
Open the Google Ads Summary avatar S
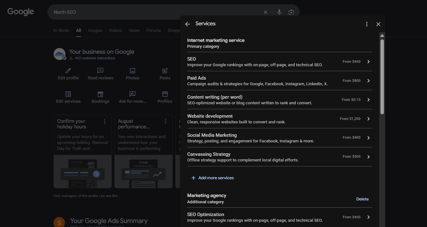tap(59, 222)
